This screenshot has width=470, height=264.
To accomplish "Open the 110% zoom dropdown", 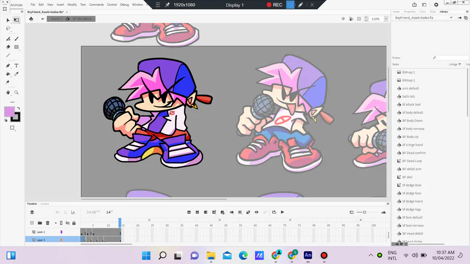I will (386, 19).
